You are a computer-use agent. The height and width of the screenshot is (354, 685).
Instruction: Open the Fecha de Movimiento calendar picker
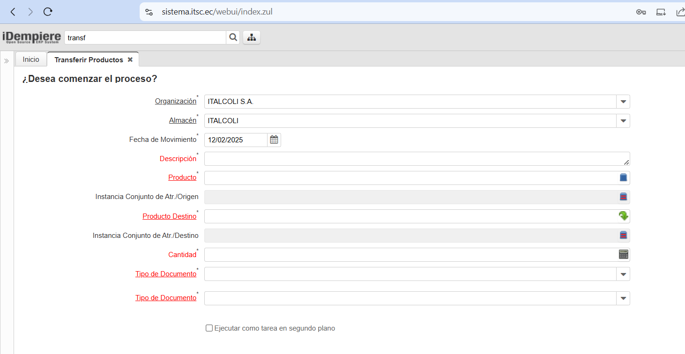[274, 140]
